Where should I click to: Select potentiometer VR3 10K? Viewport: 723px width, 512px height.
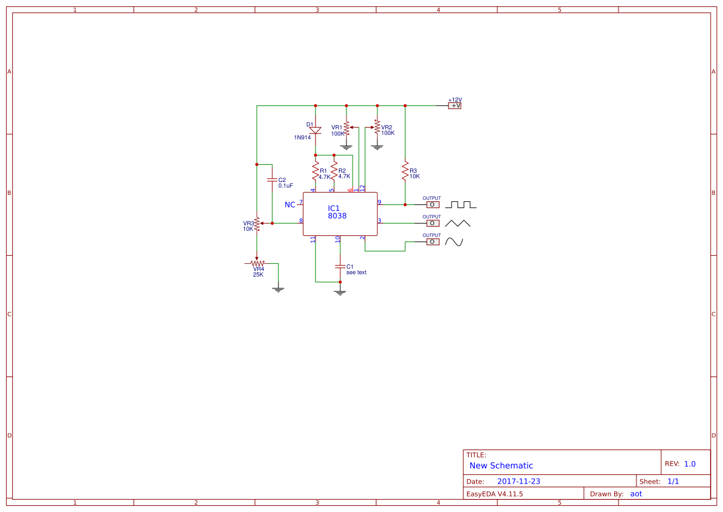(x=255, y=223)
